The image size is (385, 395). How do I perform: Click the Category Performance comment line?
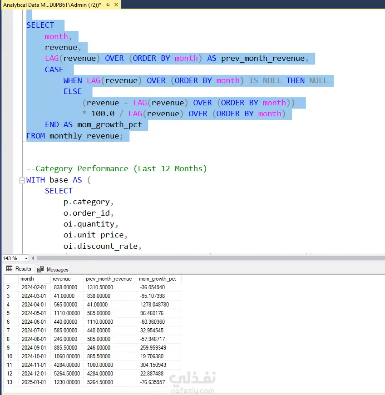117,168
